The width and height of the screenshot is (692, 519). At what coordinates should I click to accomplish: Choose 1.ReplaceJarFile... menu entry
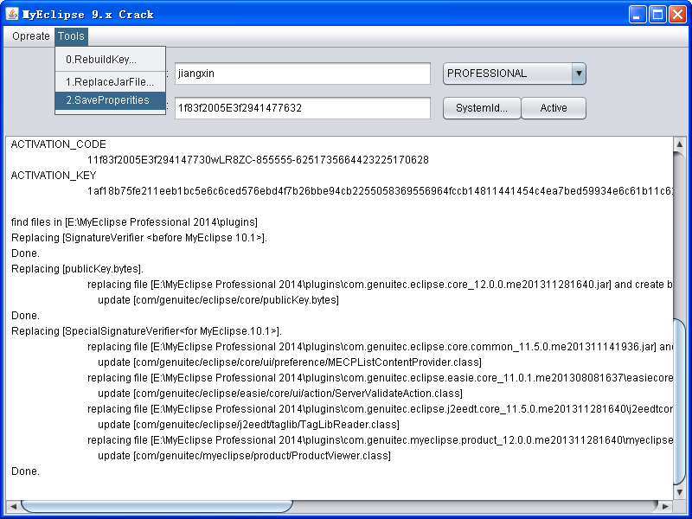pos(111,82)
